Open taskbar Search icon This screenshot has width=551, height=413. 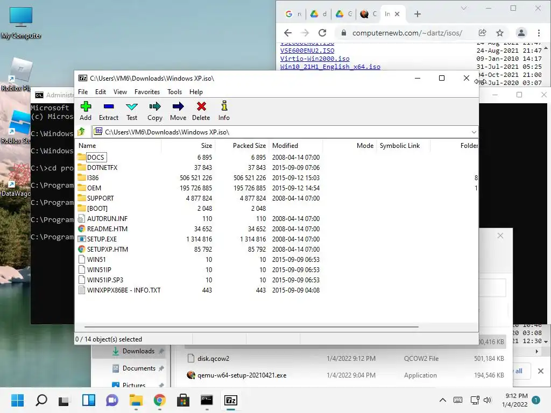pos(41,400)
